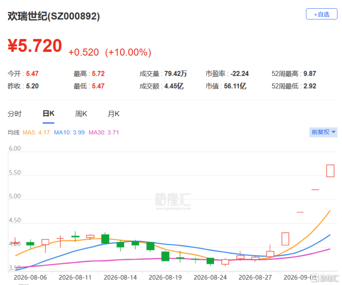Click the 5.50 price axis label
This screenshot has width=342, height=285.
coord(15,173)
